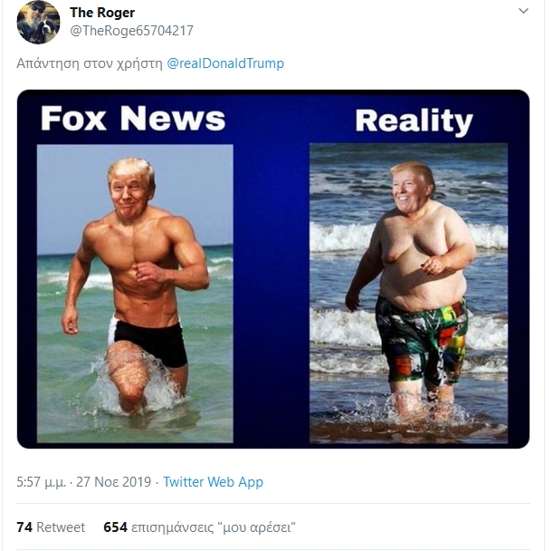
Task: Open the @realDonaldTrump mention link
Action: 225,63
